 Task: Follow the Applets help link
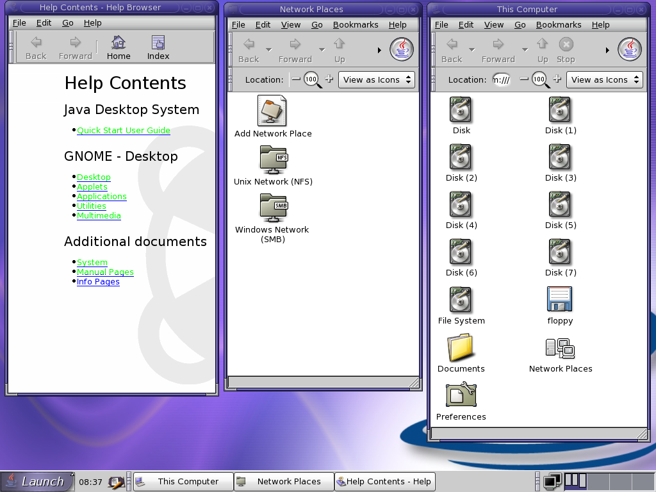92,186
